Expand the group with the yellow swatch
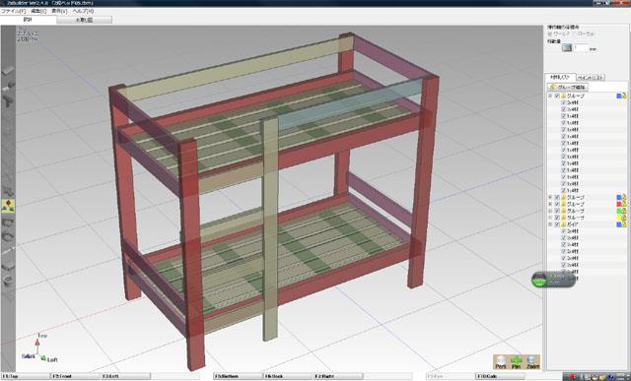Screen dimensions: 631x381 click(550, 218)
